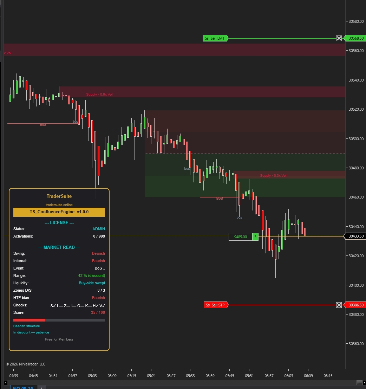Open the tradersuite.online link

pos(59,205)
